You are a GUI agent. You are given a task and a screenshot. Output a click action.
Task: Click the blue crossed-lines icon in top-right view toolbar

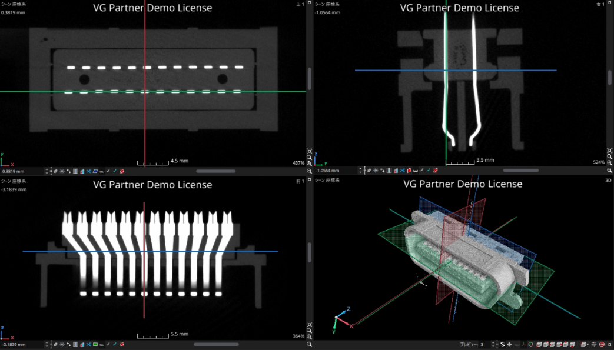(402, 171)
